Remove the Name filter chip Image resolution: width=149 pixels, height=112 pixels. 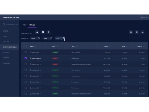point(39,38)
